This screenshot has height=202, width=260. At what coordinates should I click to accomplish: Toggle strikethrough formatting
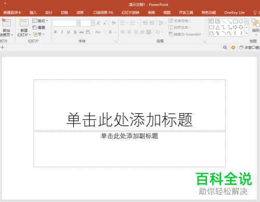click(x=82, y=32)
